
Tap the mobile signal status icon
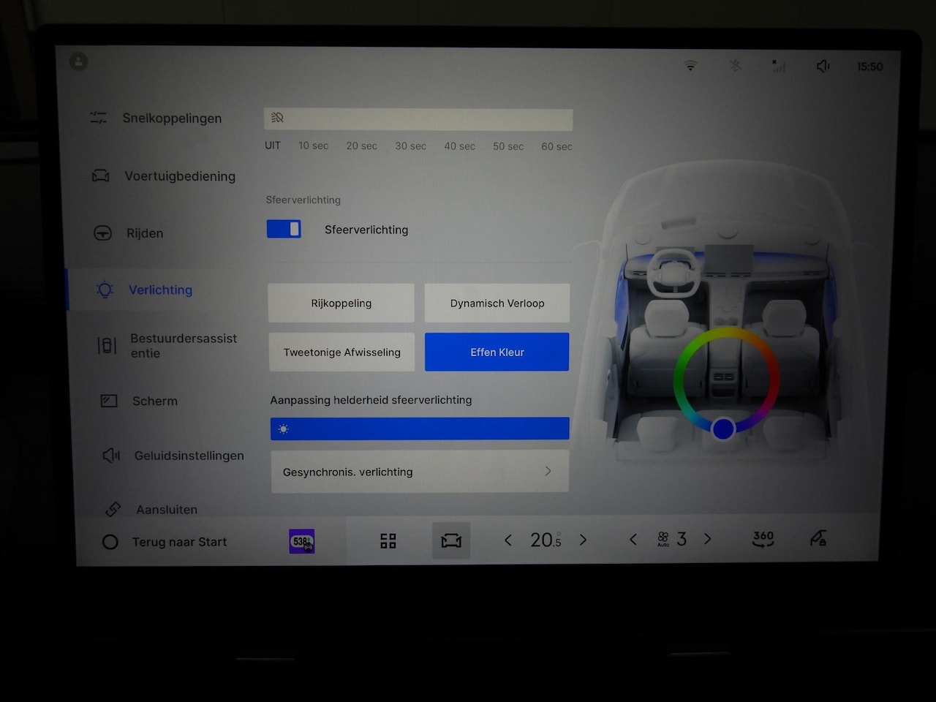coord(779,66)
